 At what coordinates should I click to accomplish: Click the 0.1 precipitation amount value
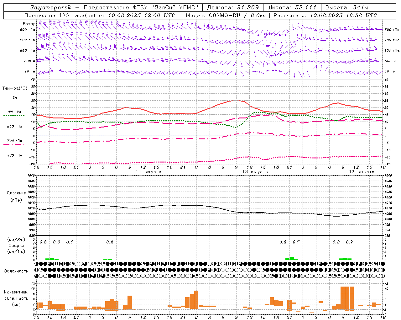pos(70,242)
